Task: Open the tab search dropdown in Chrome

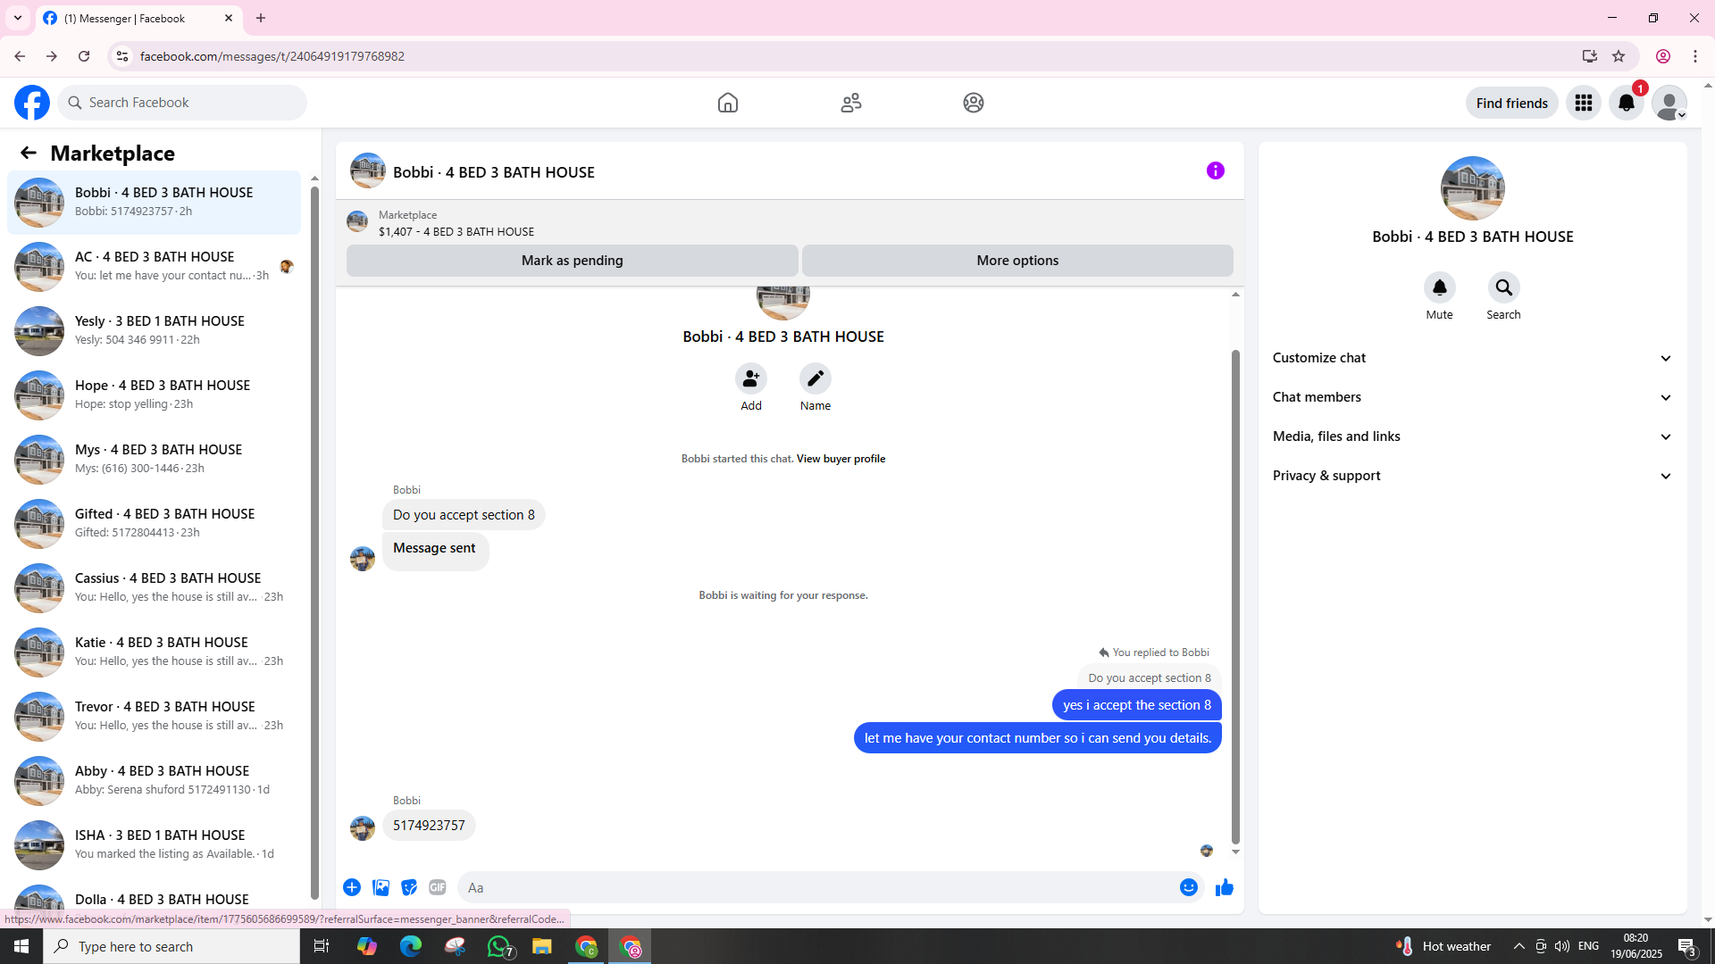Action: pyautogui.click(x=18, y=18)
